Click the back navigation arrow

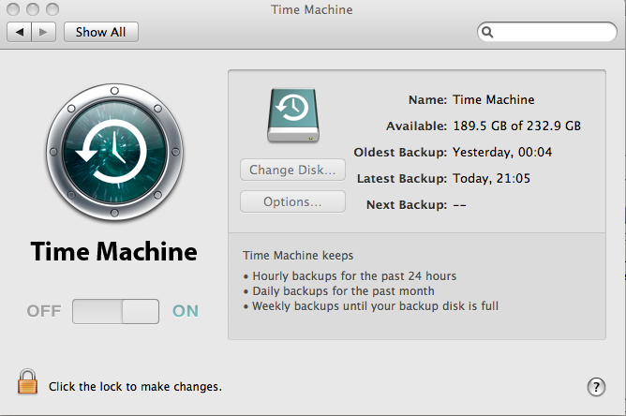20,32
